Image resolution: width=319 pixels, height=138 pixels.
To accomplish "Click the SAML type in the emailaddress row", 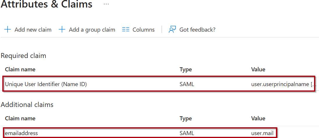I will 187,133.
